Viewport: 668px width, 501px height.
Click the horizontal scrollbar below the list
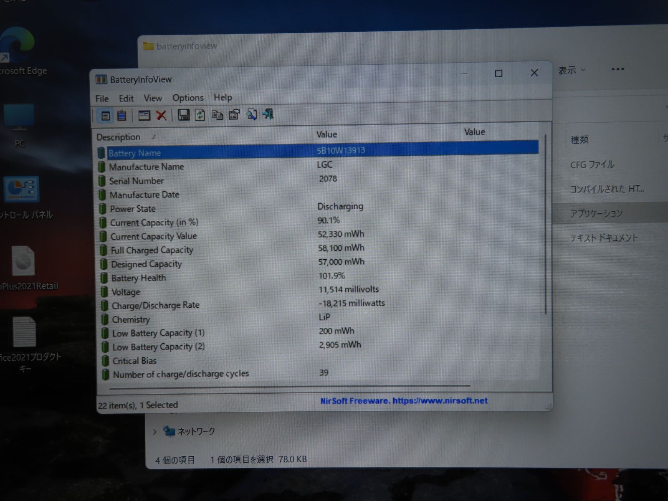289,387
